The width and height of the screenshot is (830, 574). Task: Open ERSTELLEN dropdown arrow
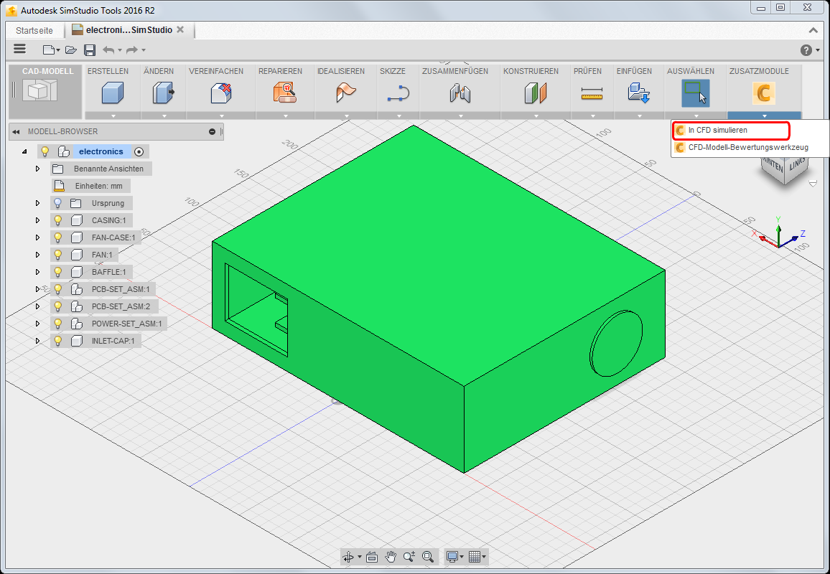point(113,116)
